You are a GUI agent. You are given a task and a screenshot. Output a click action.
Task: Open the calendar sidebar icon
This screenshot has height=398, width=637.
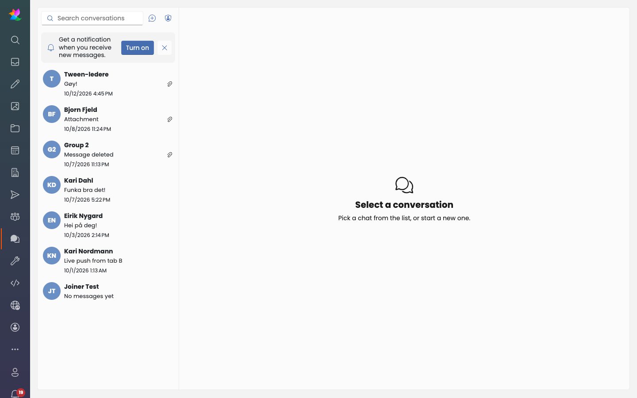pyautogui.click(x=15, y=150)
